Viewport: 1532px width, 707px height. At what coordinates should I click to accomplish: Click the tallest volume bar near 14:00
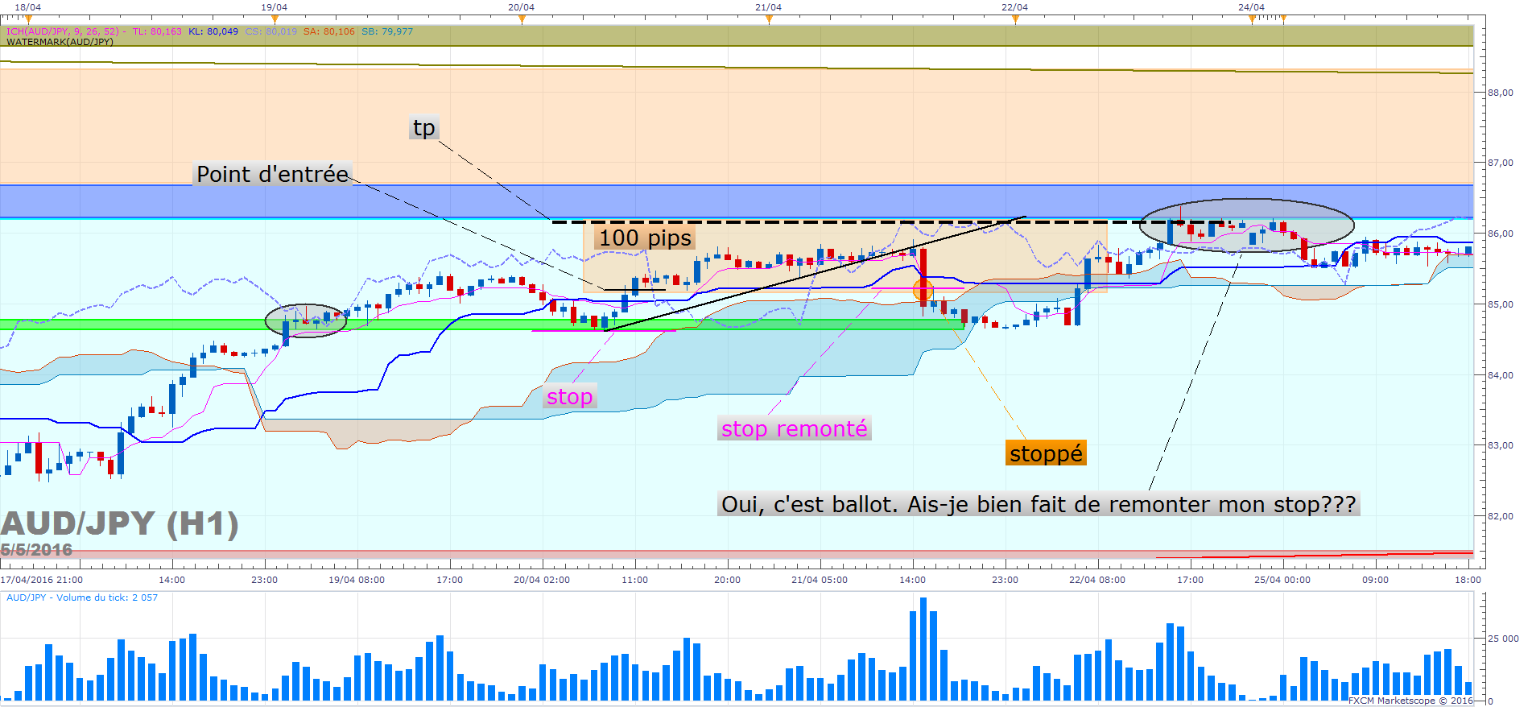[923, 649]
